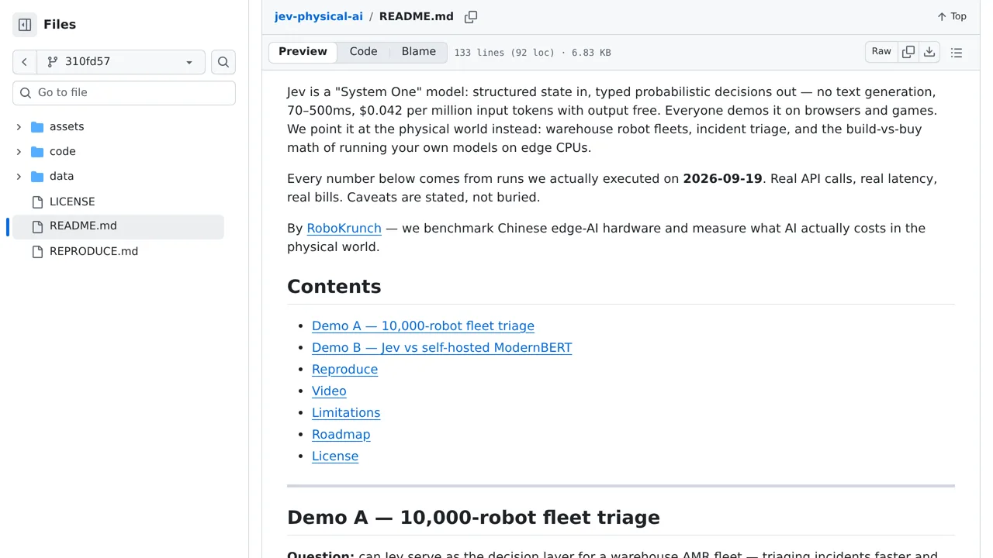Follow the License contents link
This screenshot has width=993, height=558.
pyautogui.click(x=335, y=456)
